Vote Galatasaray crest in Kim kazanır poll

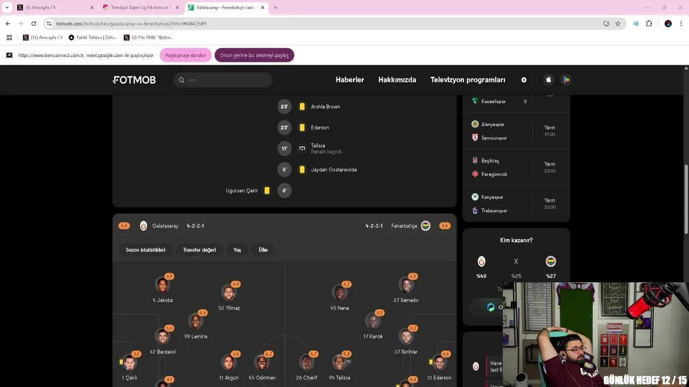[x=481, y=261]
